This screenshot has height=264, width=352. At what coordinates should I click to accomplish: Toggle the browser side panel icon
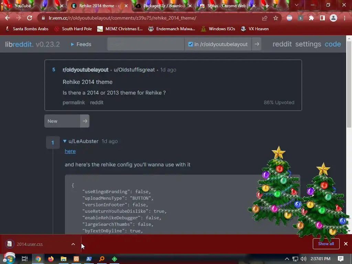[x=322, y=18]
